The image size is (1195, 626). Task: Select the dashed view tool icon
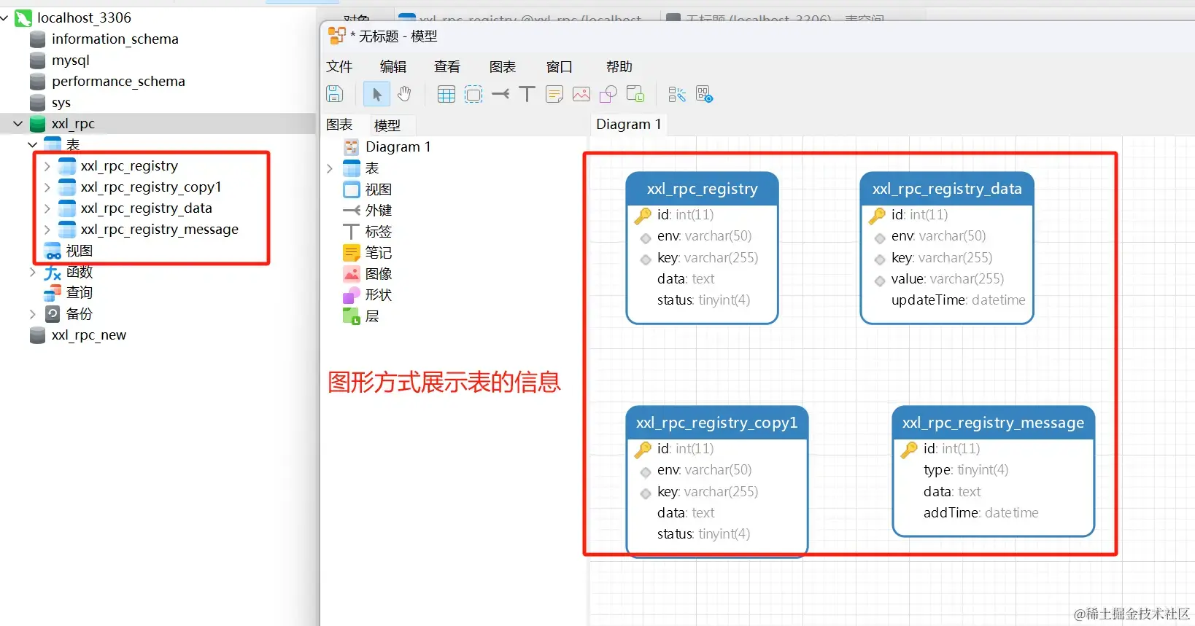click(x=473, y=94)
